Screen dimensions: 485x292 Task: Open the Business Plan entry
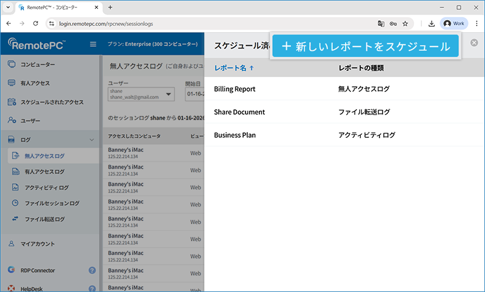tap(235, 135)
